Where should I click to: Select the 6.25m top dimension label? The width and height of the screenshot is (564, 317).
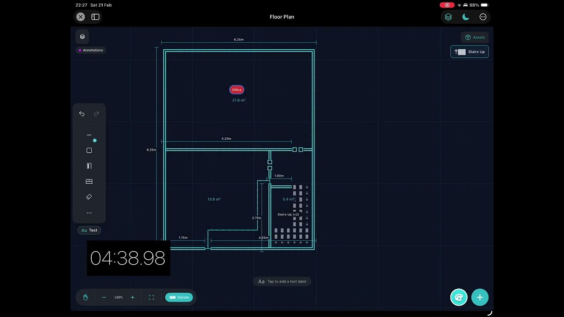tap(239, 40)
